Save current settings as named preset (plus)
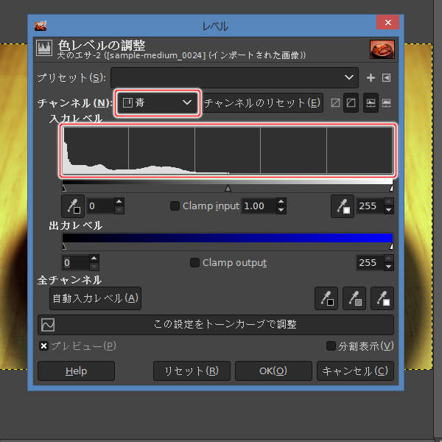 (371, 77)
